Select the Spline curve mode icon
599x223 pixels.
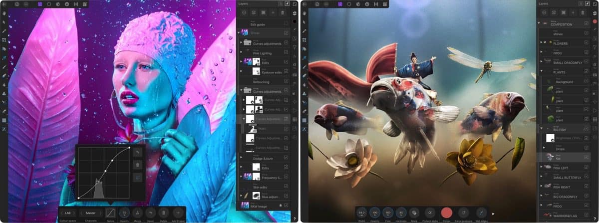(x=110, y=213)
